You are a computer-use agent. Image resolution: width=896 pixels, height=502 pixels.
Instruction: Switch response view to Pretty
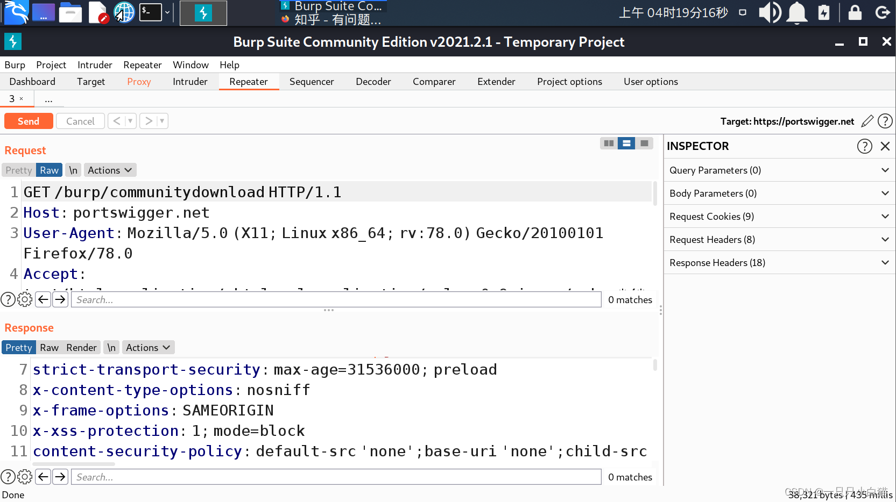click(x=19, y=347)
